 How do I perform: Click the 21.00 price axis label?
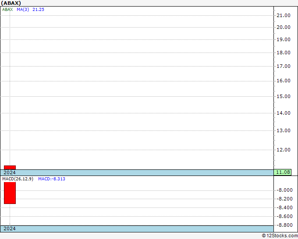coord(284,16)
